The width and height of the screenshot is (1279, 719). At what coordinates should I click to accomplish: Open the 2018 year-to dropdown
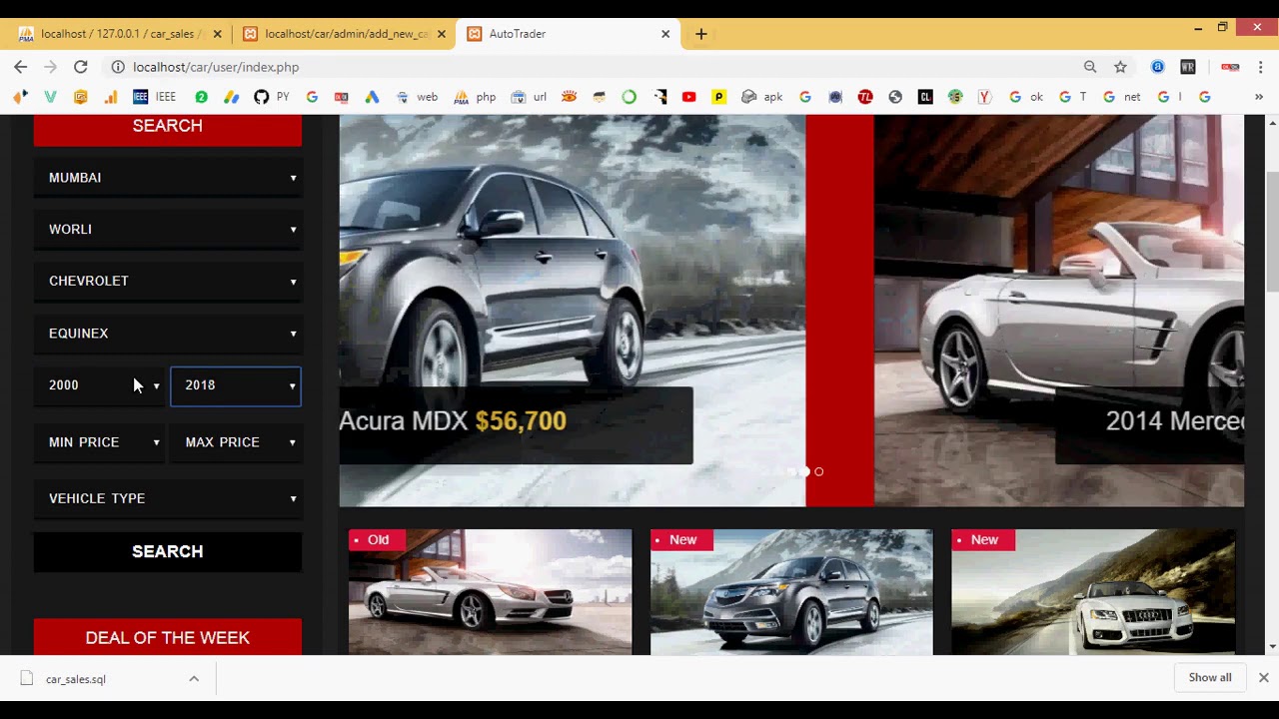click(x=236, y=385)
